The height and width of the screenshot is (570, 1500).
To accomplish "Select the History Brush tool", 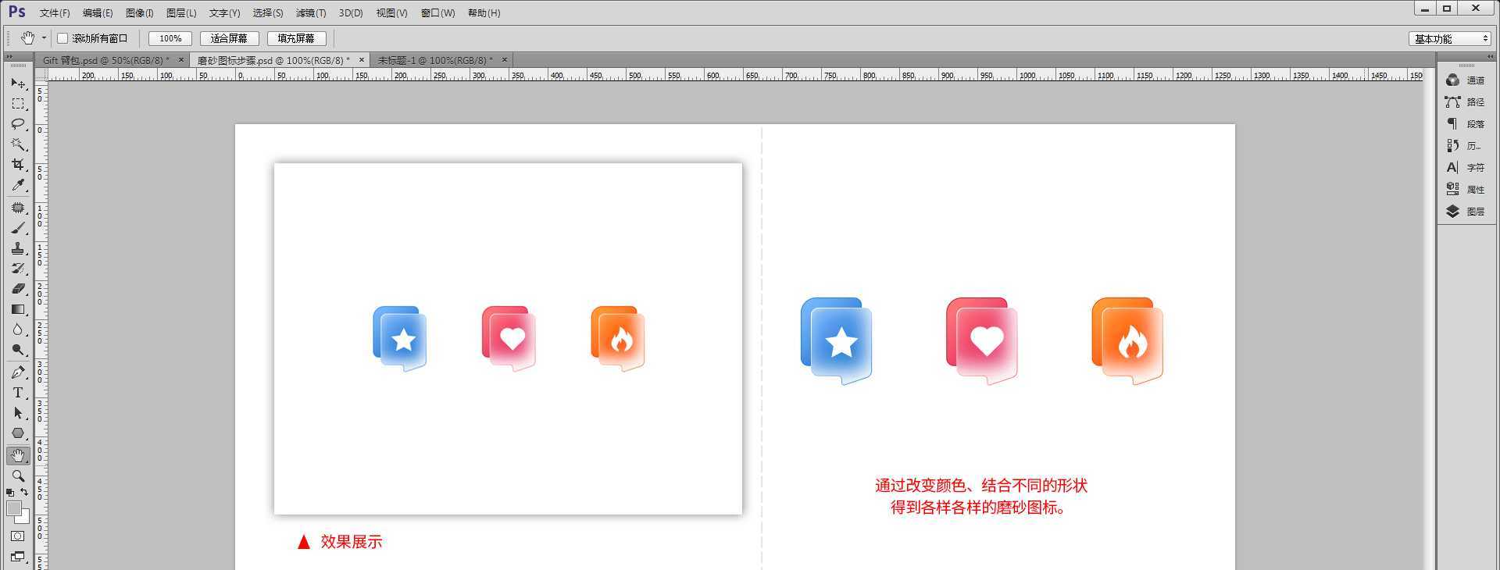I will pos(18,269).
